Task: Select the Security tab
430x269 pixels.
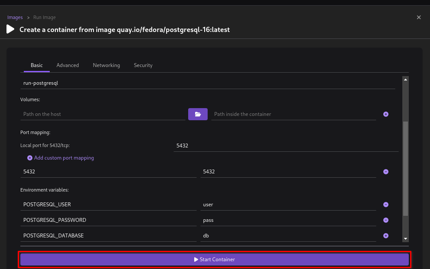Action: point(143,65)
